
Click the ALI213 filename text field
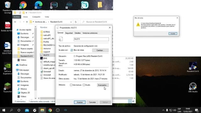[x=91, y=39]
